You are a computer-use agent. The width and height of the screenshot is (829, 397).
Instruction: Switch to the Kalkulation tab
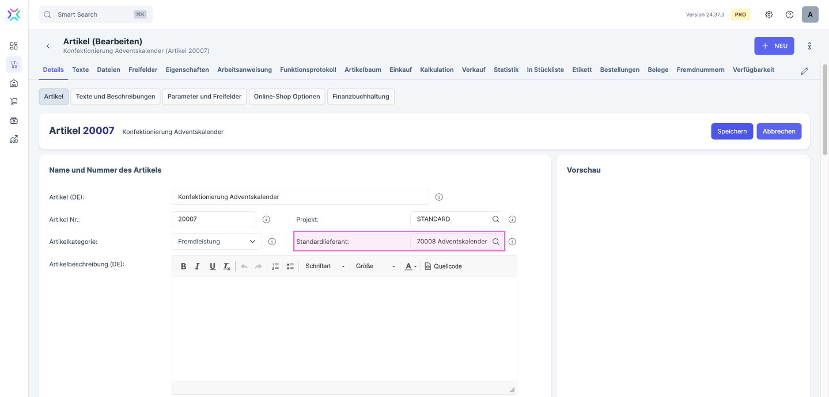click(x=437, y=70)
